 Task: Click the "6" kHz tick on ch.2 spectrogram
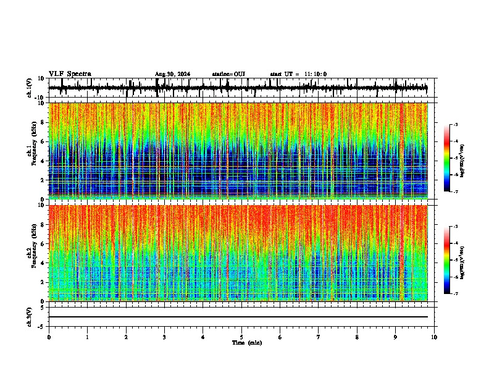43,244
